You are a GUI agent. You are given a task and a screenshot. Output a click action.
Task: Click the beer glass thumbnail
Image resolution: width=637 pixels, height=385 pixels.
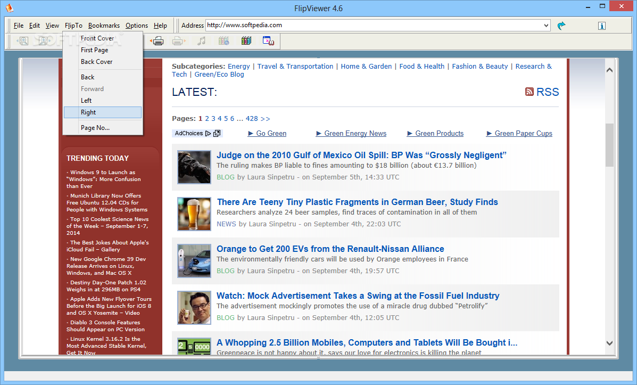point(194,214)
